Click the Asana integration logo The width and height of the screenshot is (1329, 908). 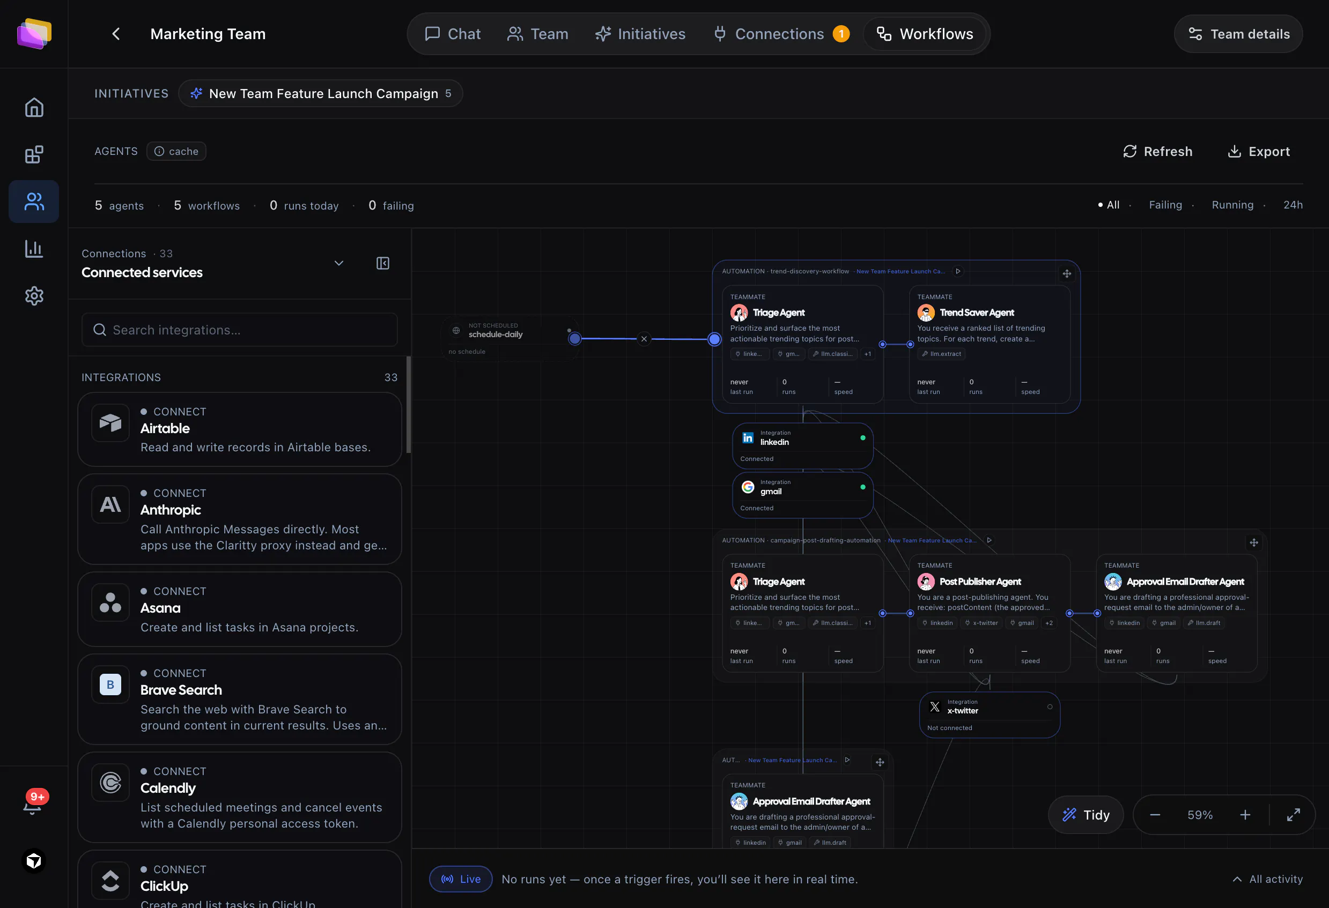pos(110,603)
